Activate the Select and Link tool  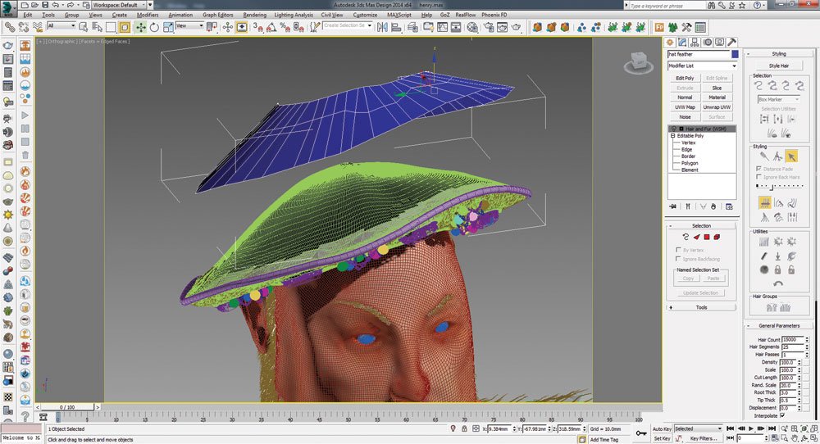point(9,27)
